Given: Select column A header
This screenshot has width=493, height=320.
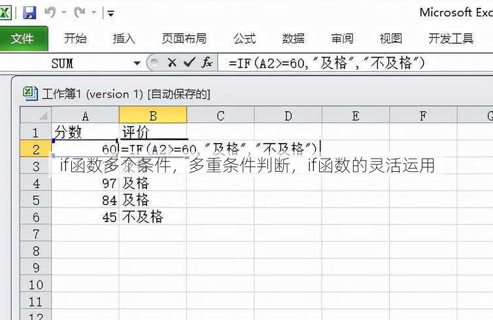Looking at the screenshot, I should (x=85, y=115).
